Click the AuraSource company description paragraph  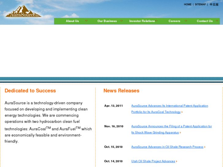(48, 122)
